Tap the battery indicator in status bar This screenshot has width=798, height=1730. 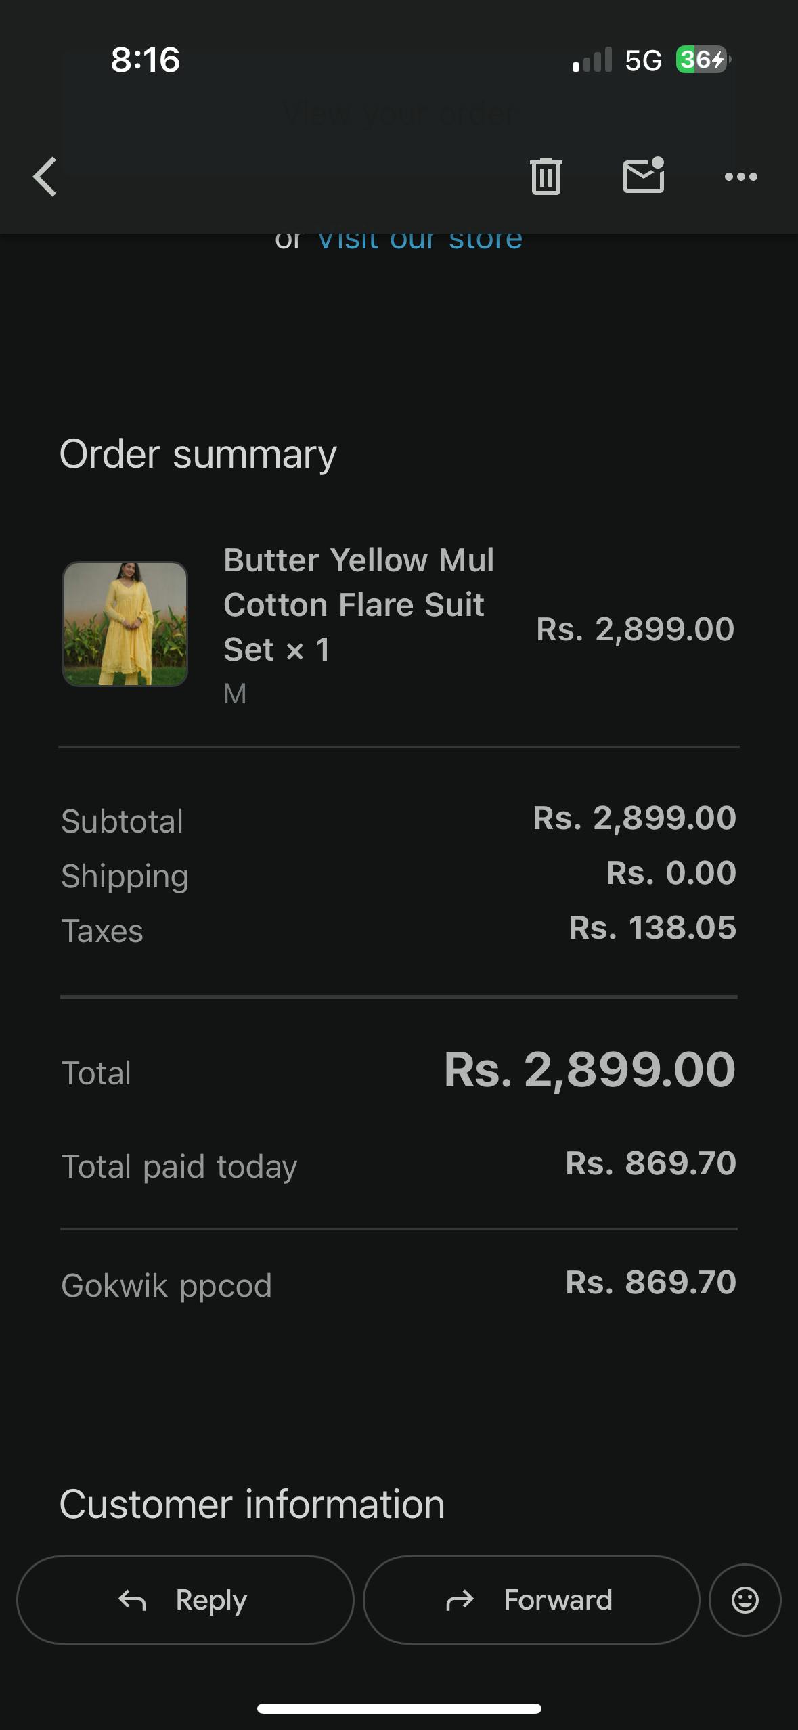703,60
